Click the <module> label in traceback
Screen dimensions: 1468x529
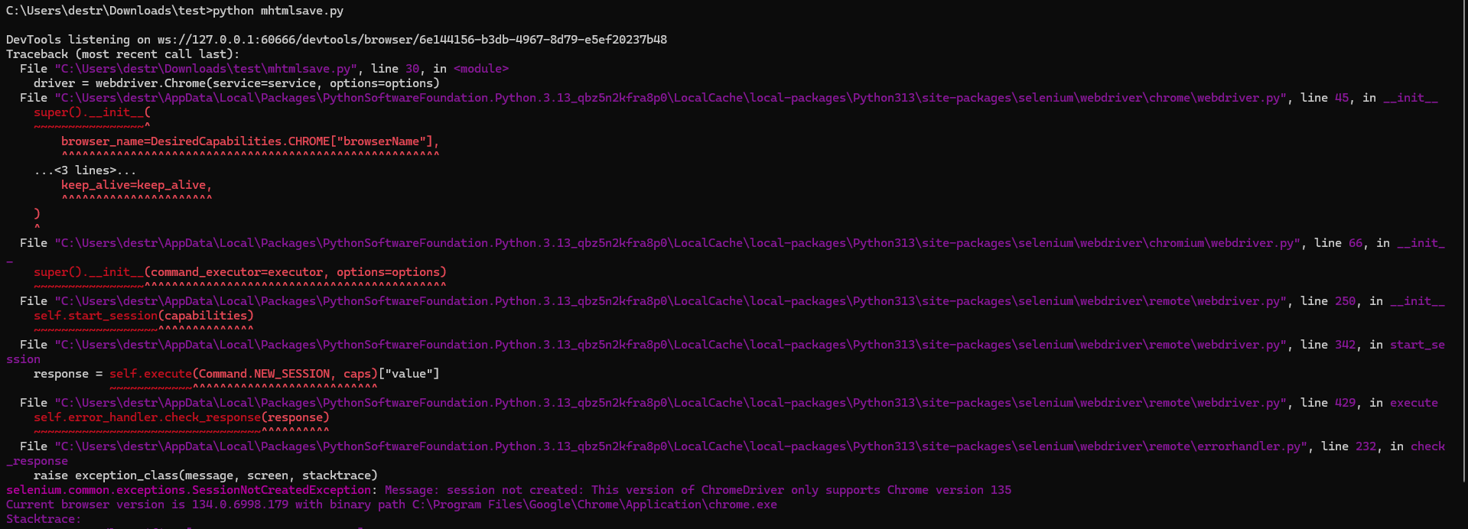click(481, 69)
